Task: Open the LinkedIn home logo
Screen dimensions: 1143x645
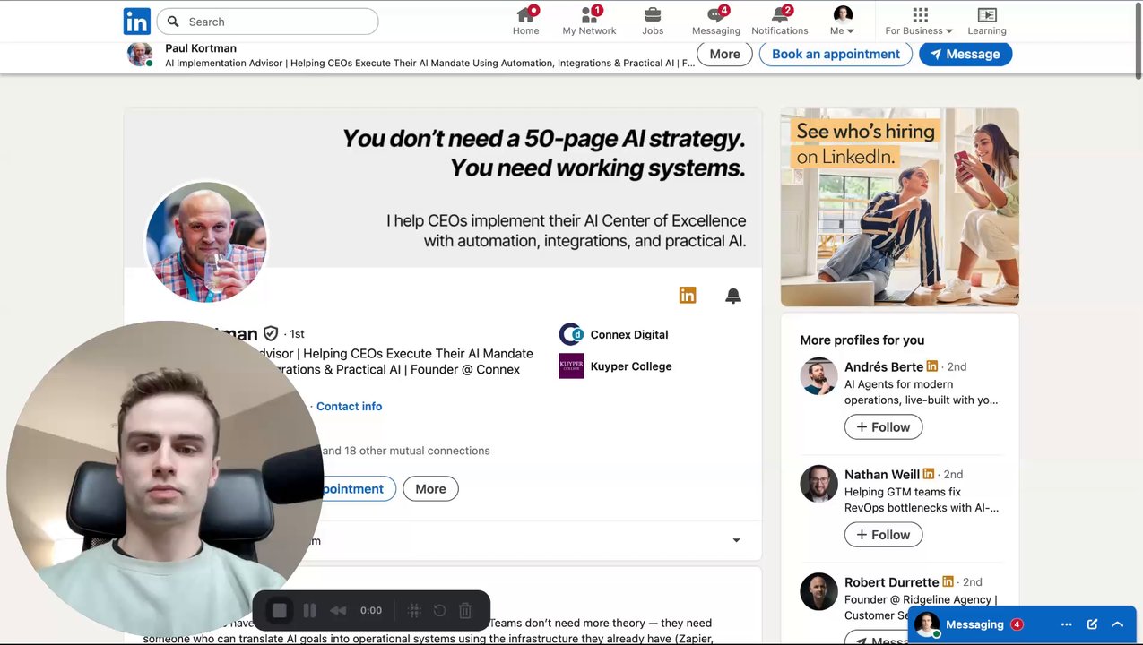Action: (x=137, y=21)
